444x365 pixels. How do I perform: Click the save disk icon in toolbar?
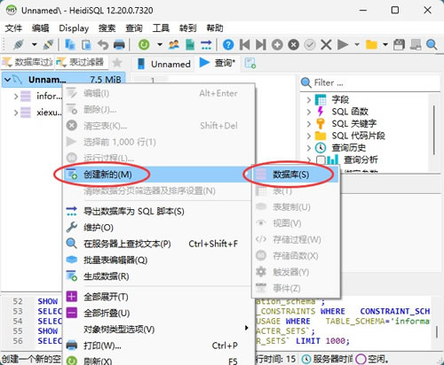click(x=399, y=45)
